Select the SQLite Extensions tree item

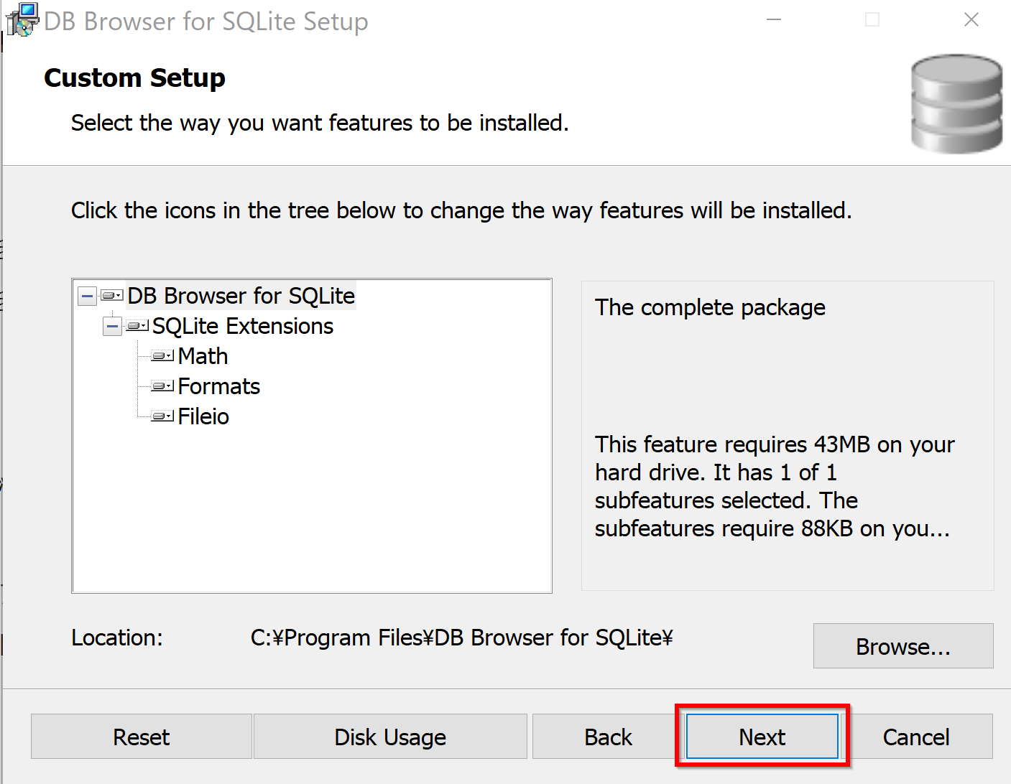(243, 326)
